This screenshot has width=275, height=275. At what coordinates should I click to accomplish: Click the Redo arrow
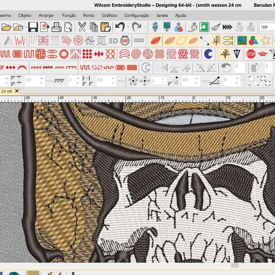pyautogui.click(x=136, y=27)
